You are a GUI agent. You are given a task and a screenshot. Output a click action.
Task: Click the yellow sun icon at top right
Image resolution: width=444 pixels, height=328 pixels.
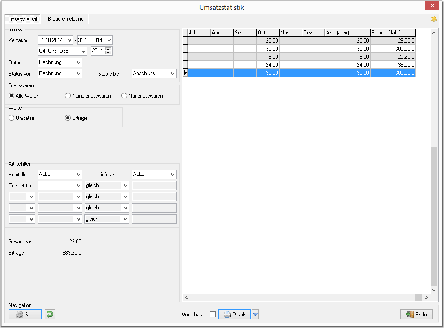pyautogui.click(x=434, y=19)
